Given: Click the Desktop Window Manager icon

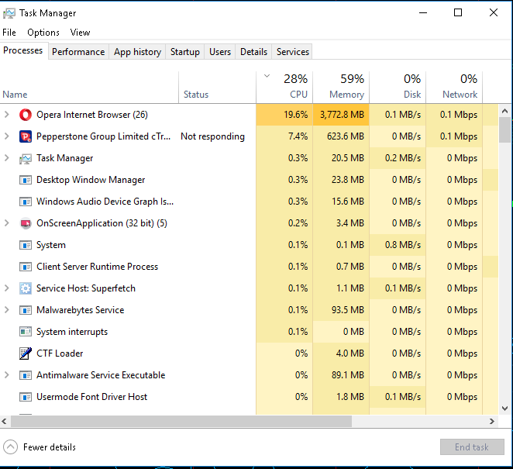Looking at the screenshot, I should (26, 180).
